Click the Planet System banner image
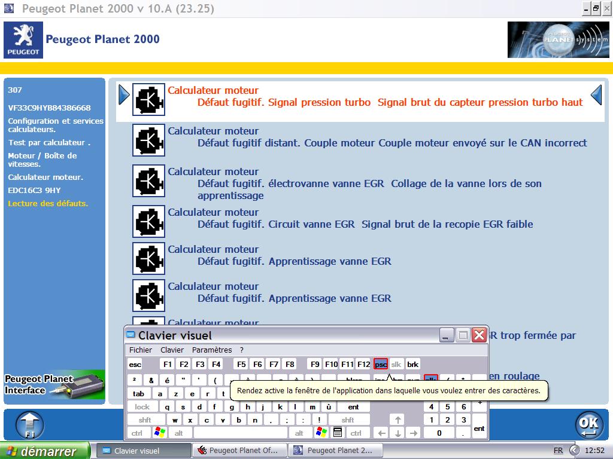 (x=558, y=40)
